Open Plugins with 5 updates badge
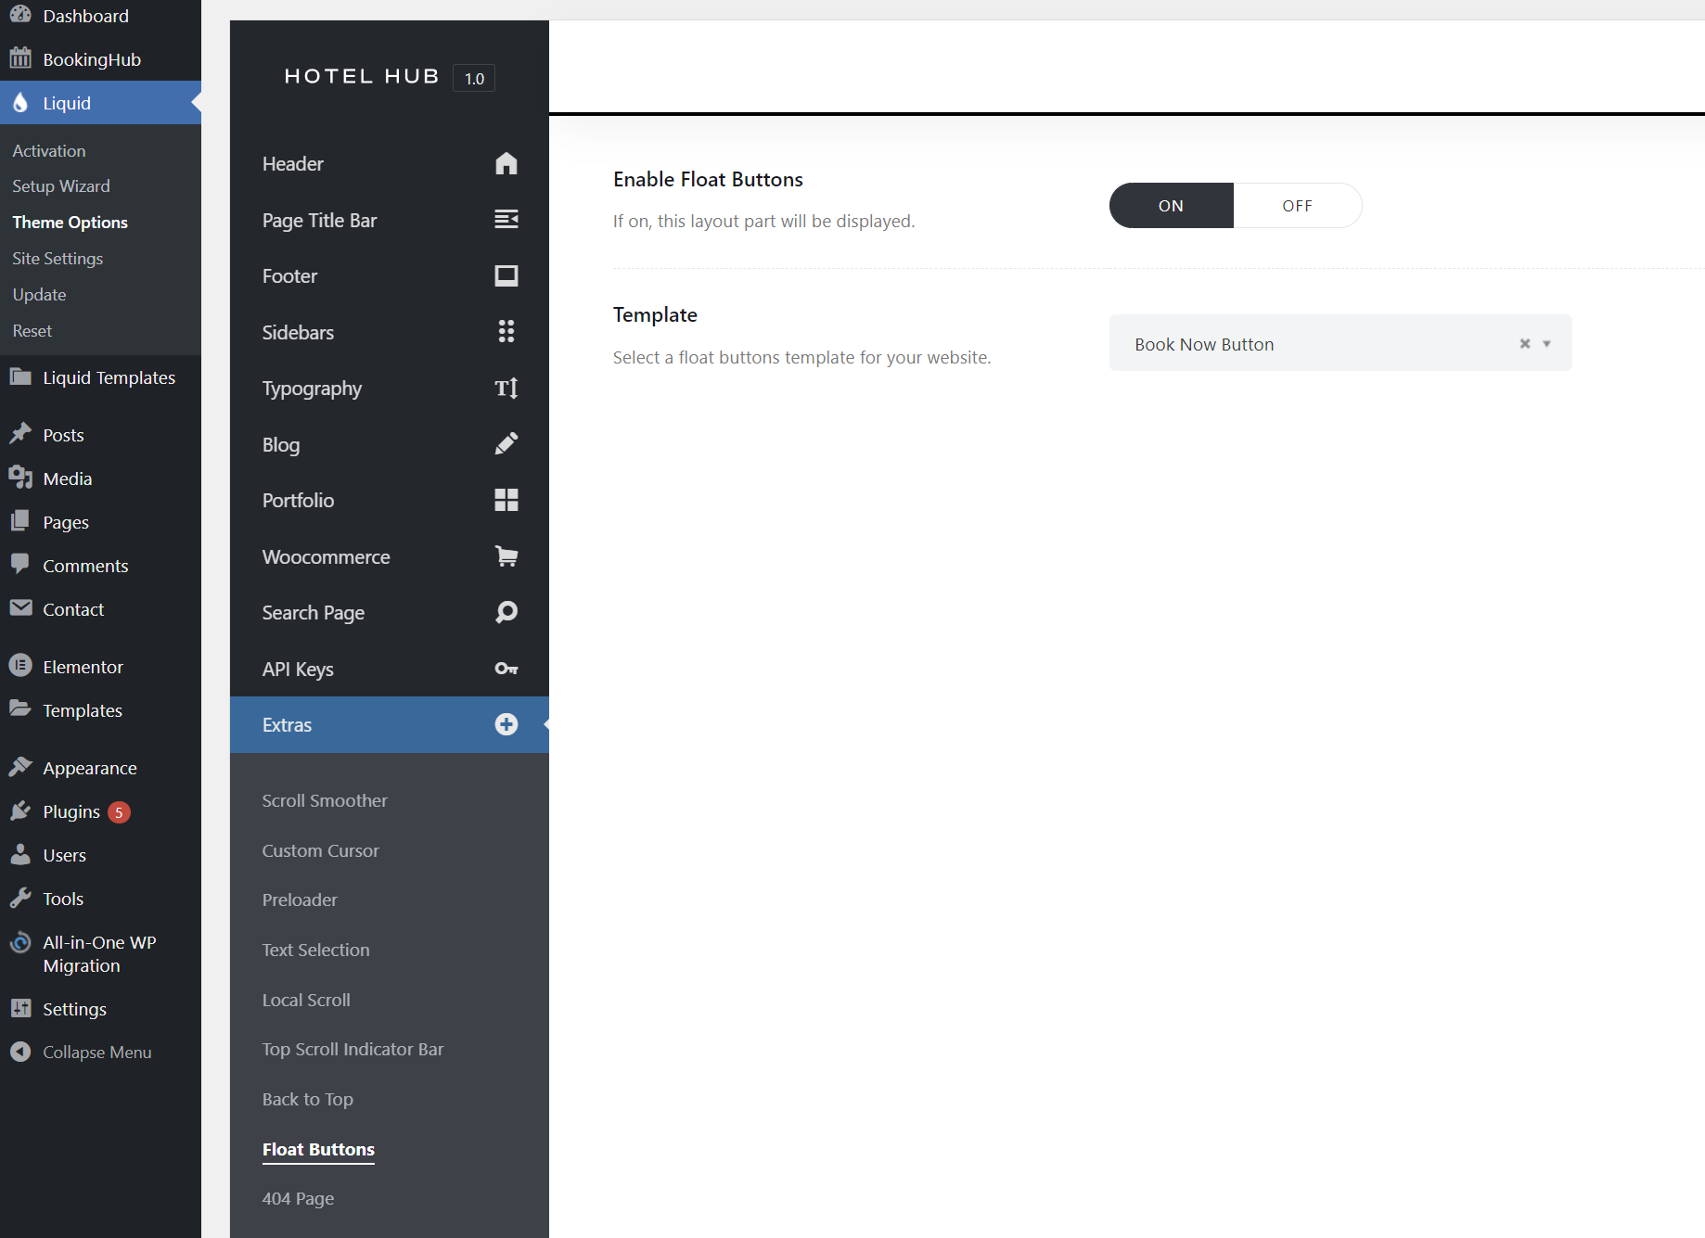Screen dimensions: 1705x1238 71,811
